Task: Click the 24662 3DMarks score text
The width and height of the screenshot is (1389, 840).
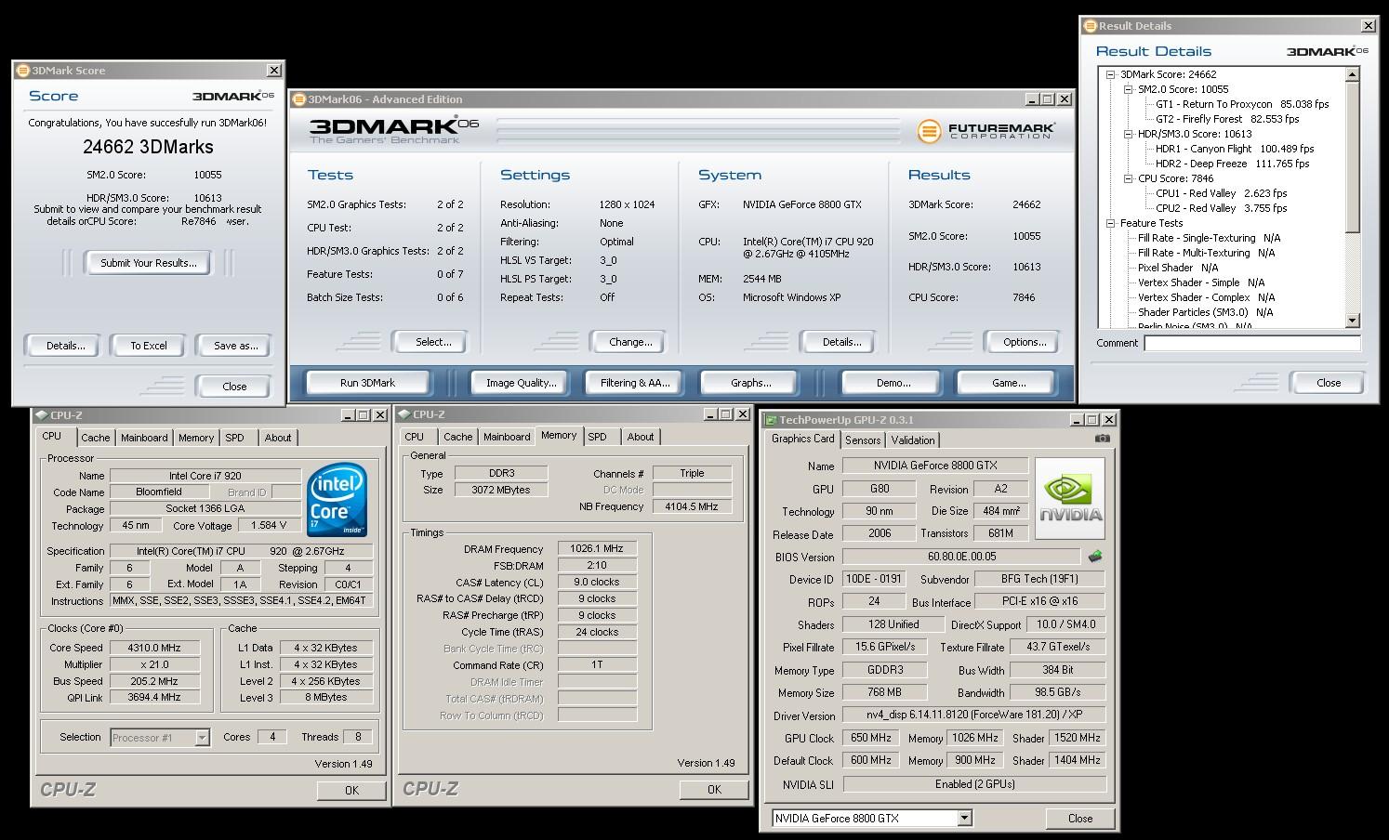Action: click(x=148, y=147)
